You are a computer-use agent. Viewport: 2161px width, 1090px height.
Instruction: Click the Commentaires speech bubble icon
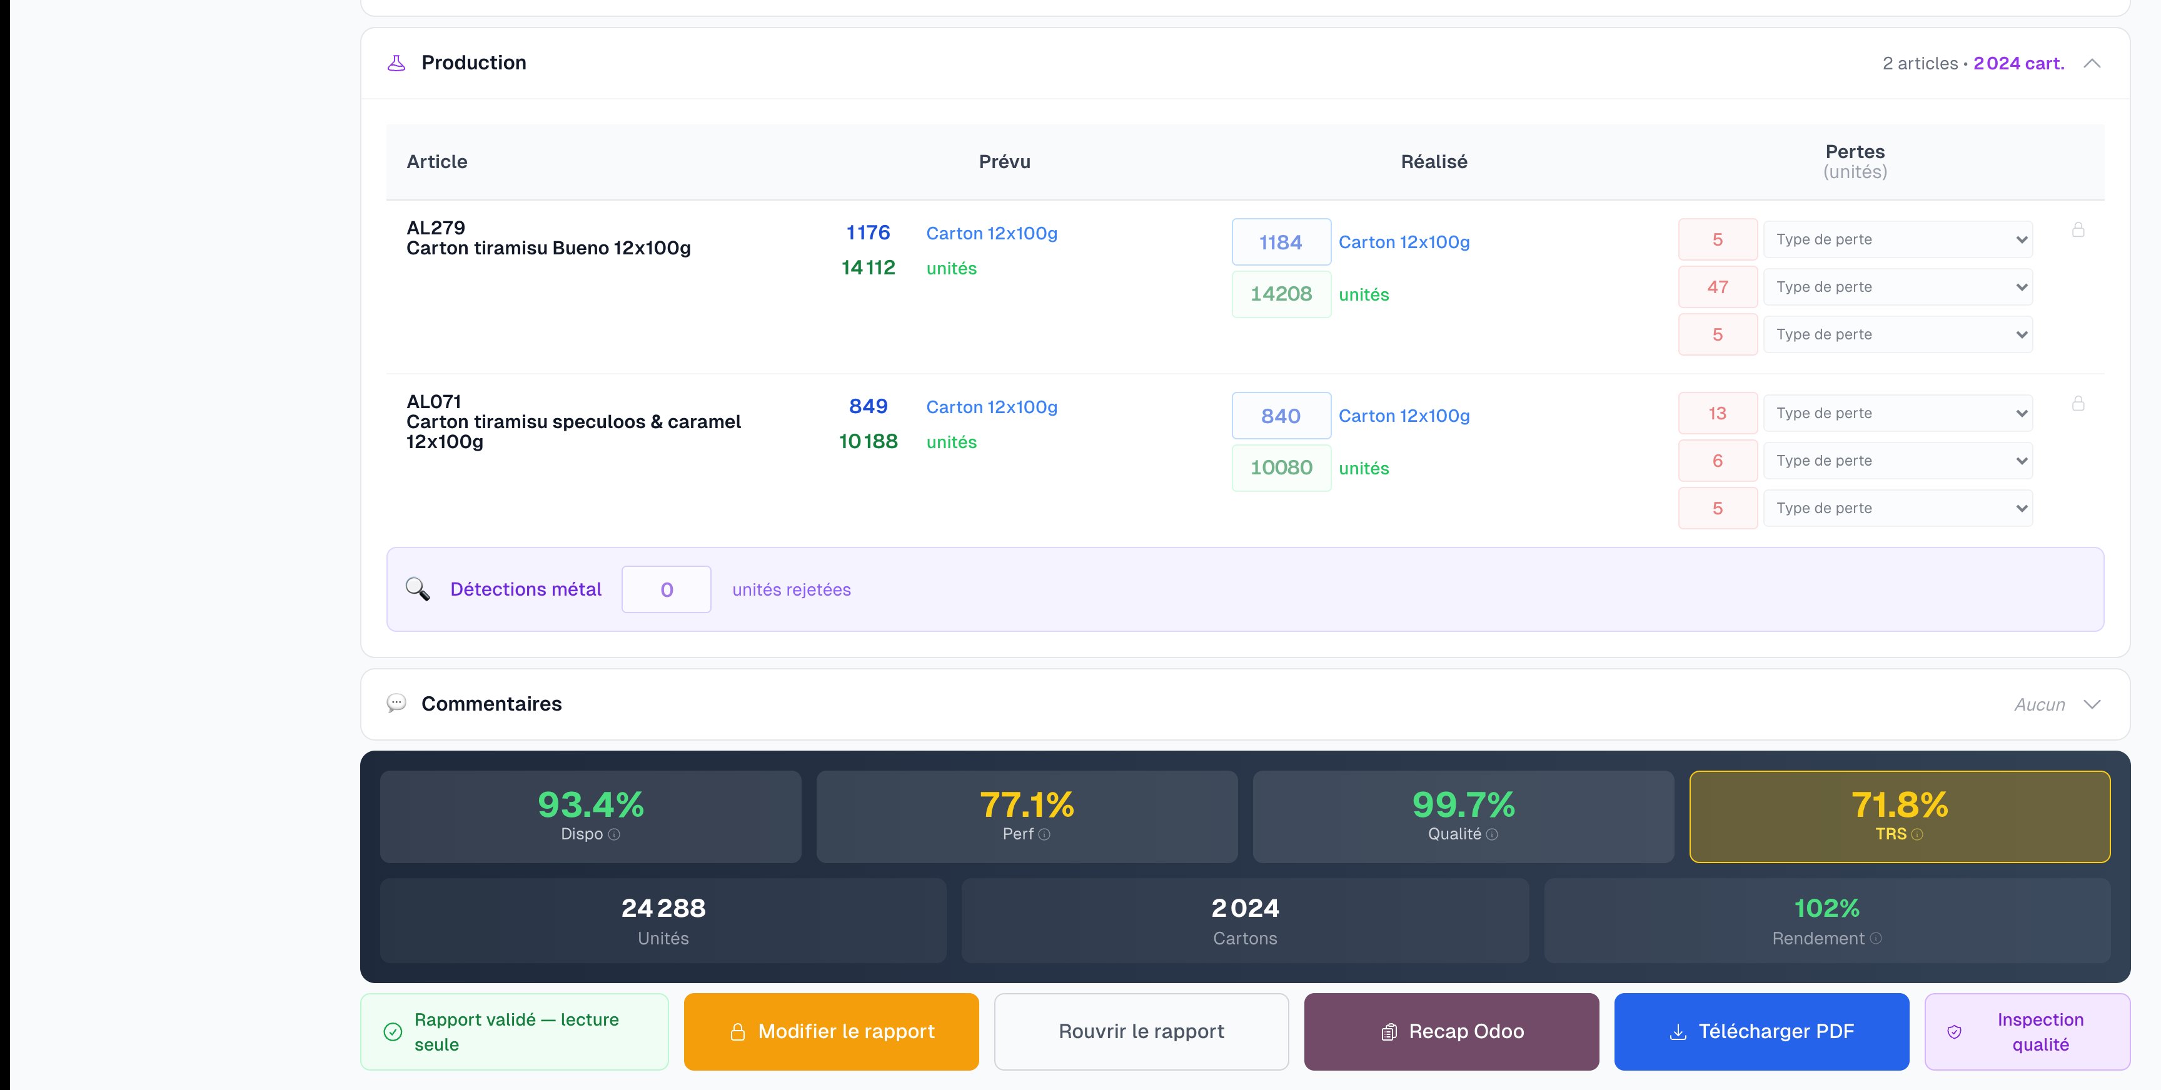point(396,704)
